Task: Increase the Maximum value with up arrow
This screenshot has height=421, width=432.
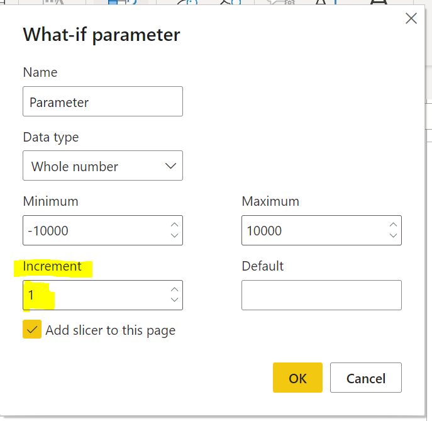Action: tap(393, 225)
